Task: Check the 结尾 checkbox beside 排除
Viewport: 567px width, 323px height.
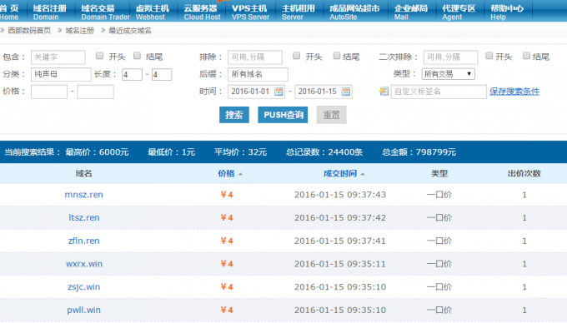Action: tap(337, 56)
